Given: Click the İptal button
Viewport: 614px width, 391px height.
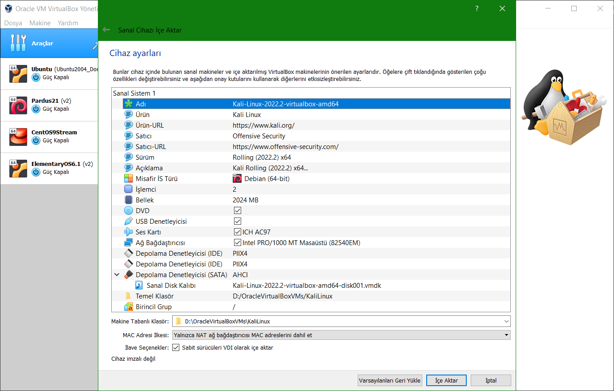Looking at the screenshot, I should coord(491,380).
